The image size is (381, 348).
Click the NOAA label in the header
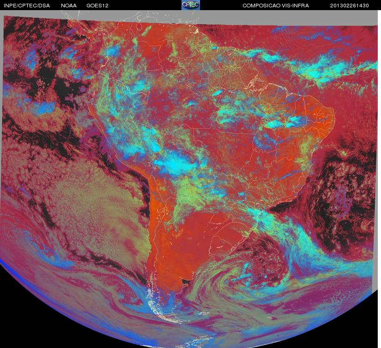point(69,6)
